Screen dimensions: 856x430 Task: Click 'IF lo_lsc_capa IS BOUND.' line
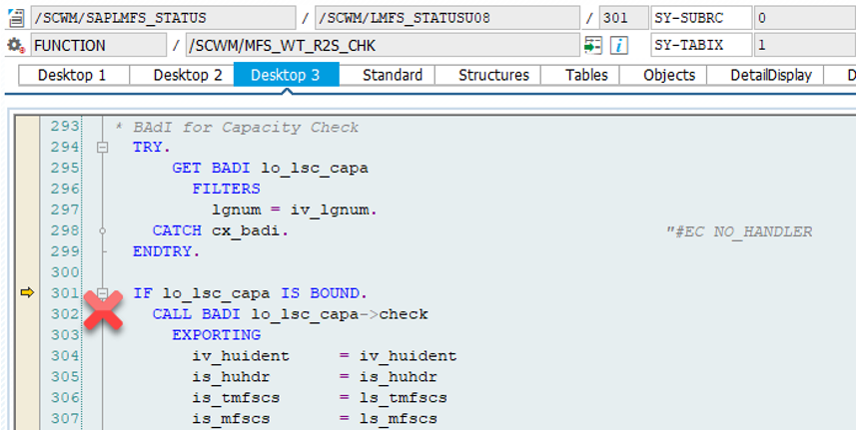[251, 293]
